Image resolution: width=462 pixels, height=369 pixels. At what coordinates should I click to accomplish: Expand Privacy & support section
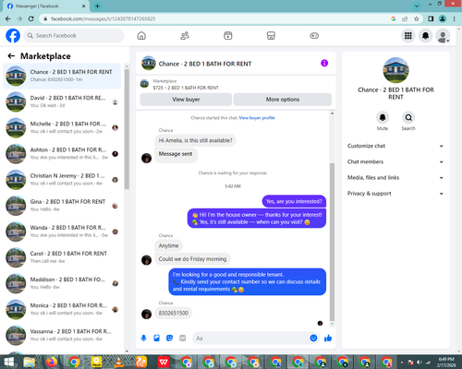pyautogui.click(x=395, y=194)
